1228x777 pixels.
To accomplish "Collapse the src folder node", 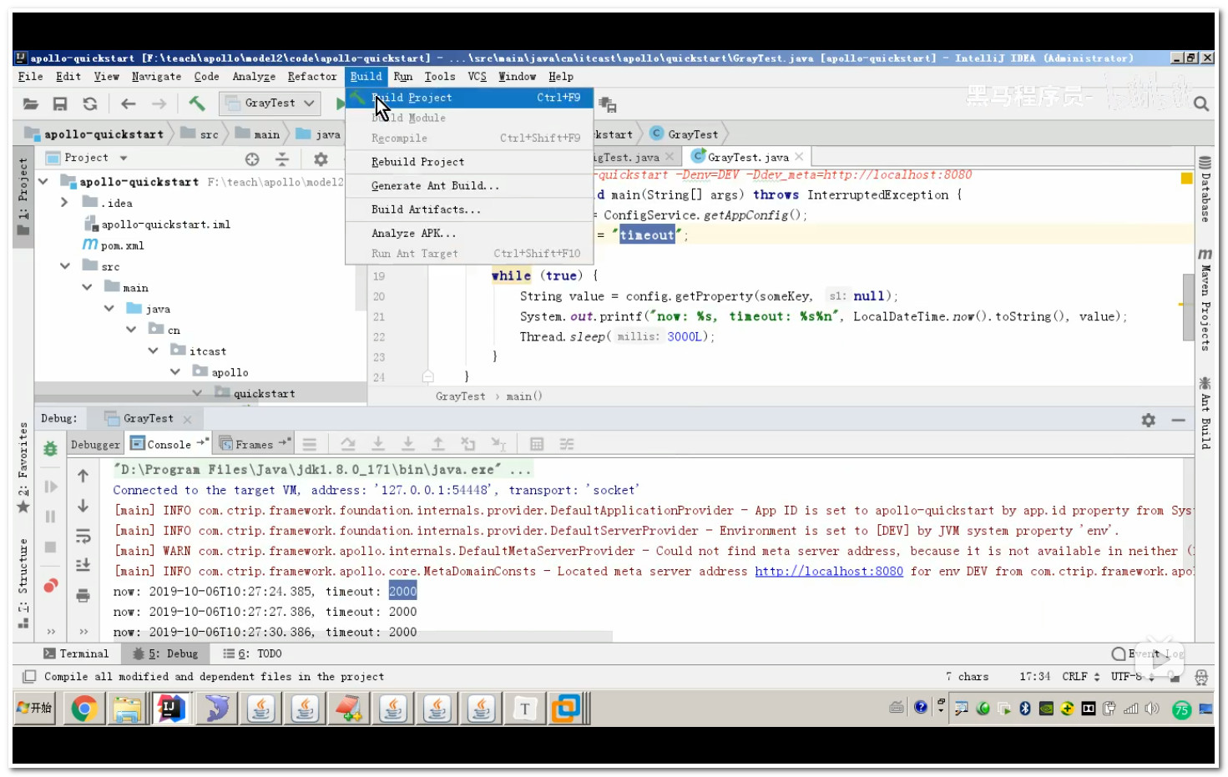I will pos(65,265).
